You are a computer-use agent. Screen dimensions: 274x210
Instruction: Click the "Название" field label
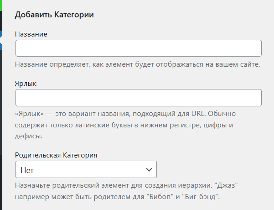31,34
